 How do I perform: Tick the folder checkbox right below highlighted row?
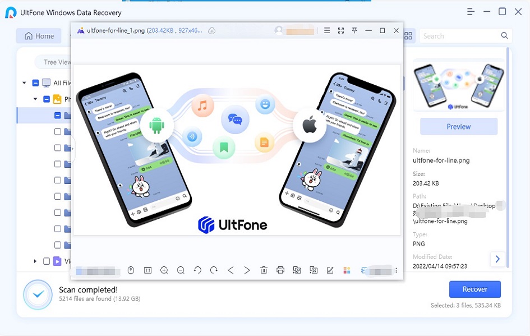tap(58, 131)
